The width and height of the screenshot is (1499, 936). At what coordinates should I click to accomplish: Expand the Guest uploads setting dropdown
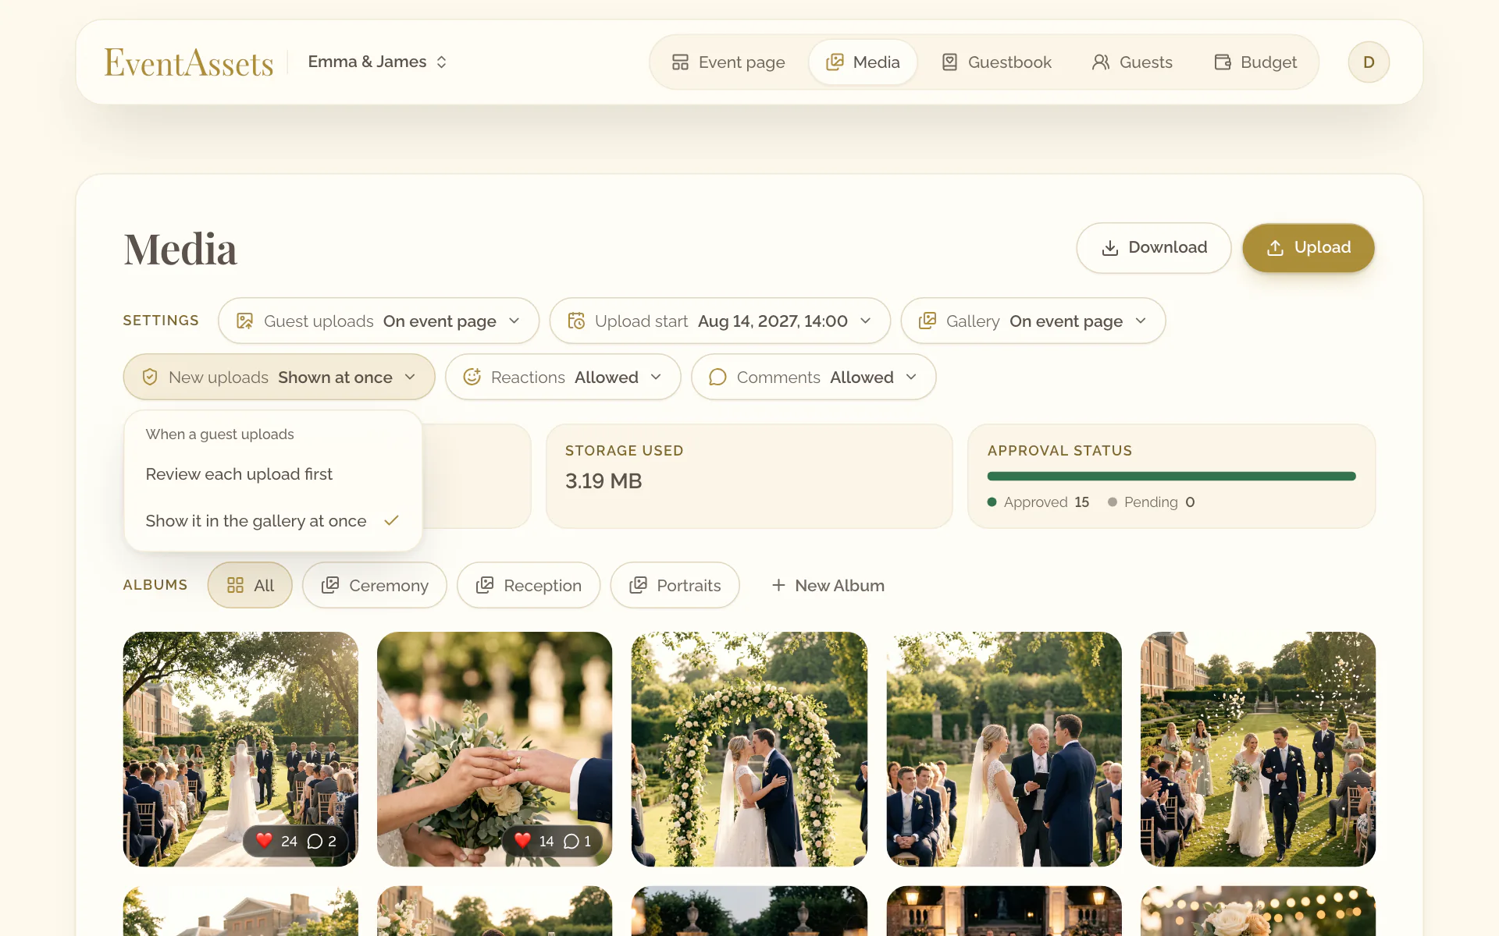pos(379,321)
